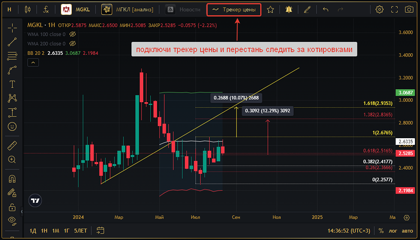Screen dimensions: 420x240
Task: Open the Fibonacci and horizontal lines tool
Action: (12, 56)
